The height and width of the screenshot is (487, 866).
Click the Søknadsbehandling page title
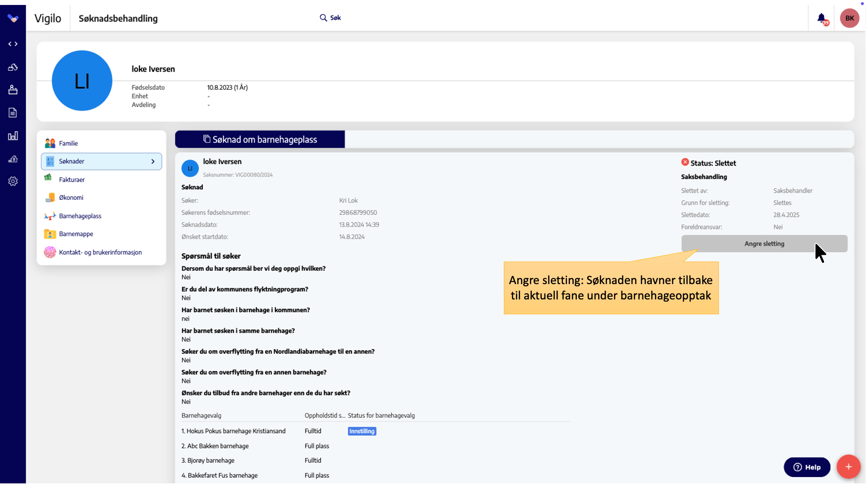click(x=118, y=18)
